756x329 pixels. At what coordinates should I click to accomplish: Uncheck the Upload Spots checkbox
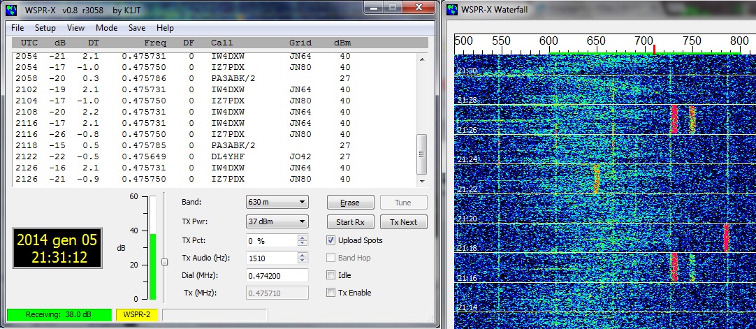click(330, 240)
